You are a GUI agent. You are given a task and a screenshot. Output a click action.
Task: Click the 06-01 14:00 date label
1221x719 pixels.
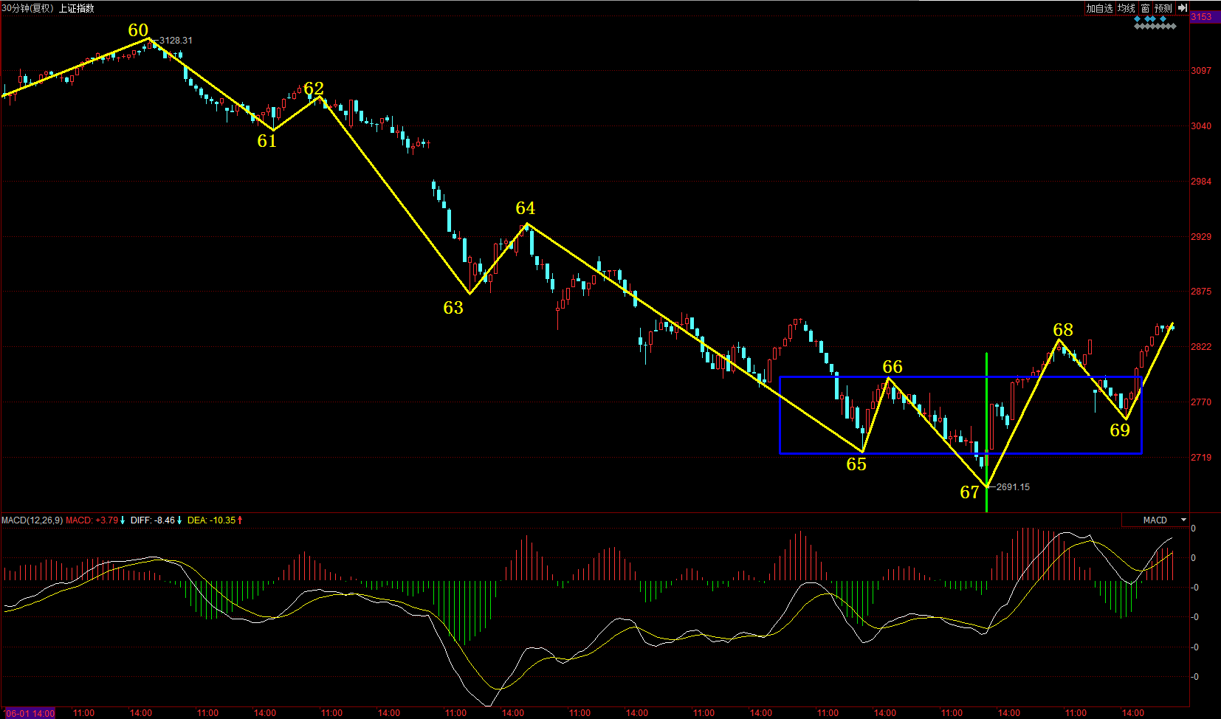30,713
